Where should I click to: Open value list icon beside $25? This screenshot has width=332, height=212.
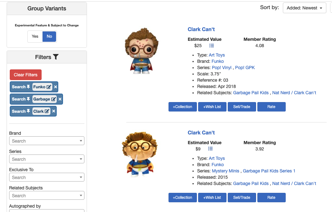click(212, 46)
